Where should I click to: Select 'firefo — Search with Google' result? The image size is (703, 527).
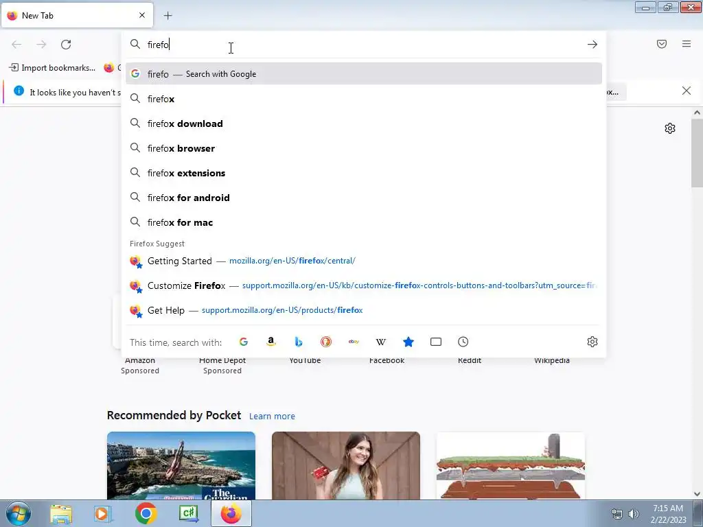(364, 74)
